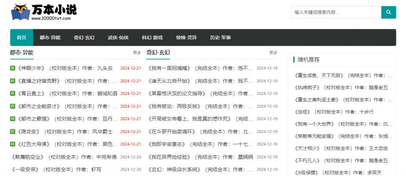Click the new badge beside 《直播之狩猎荒野》

12,81
